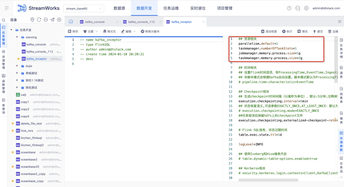Click the StreamWorks logo
The height and width of the screenshot is (187, 344).
[39, 8]
